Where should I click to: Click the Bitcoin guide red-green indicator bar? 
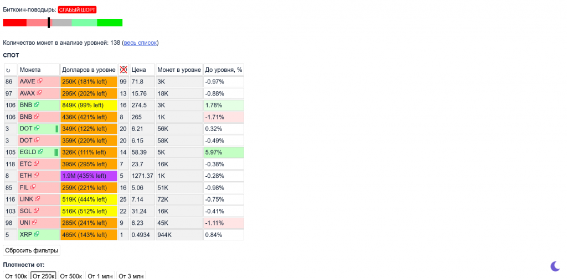(63, 23)
